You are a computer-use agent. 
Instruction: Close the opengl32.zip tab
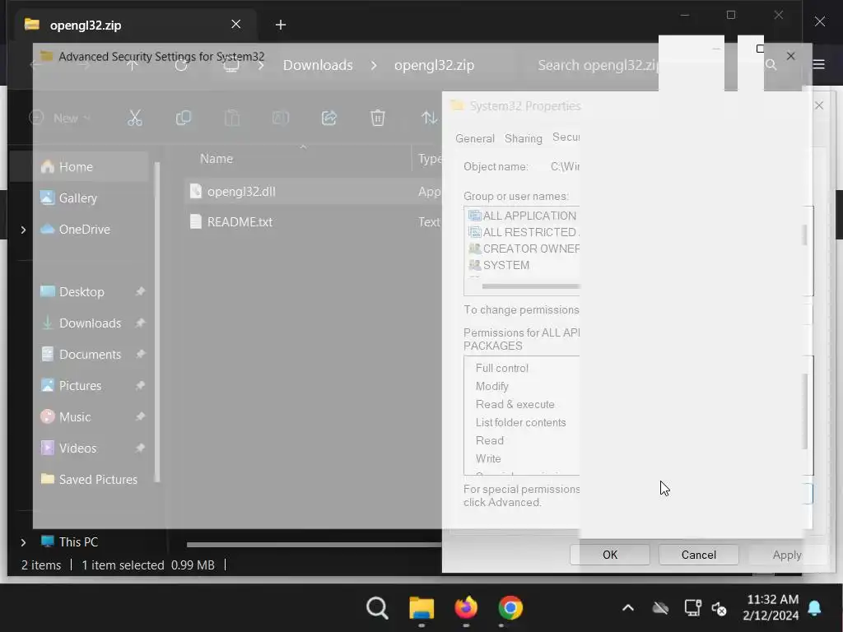(236, 24)
